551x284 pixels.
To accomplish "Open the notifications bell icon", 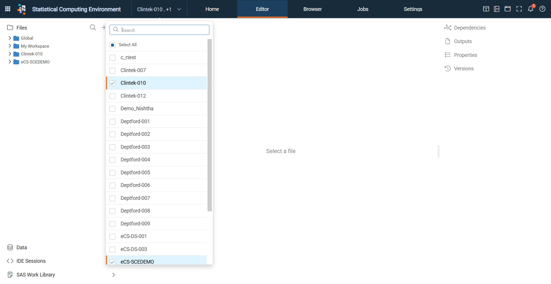I will (531, 9).
